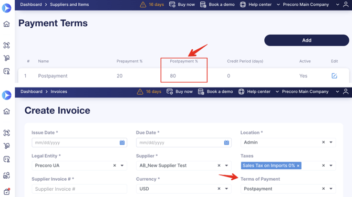This screenshot has width=352, height=197.
Task: Expand the Legal Entity dropdown arrow
Action: (x=122, y=166)
